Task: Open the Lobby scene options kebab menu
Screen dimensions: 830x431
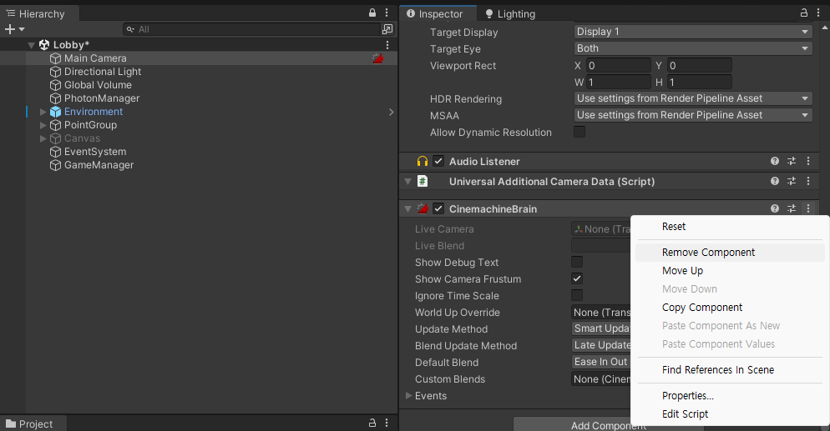Action: pos(387,45)
